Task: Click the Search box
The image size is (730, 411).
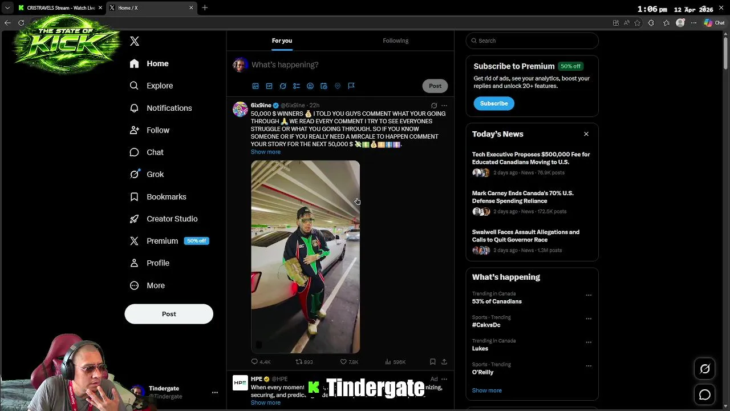Action: 532,41
